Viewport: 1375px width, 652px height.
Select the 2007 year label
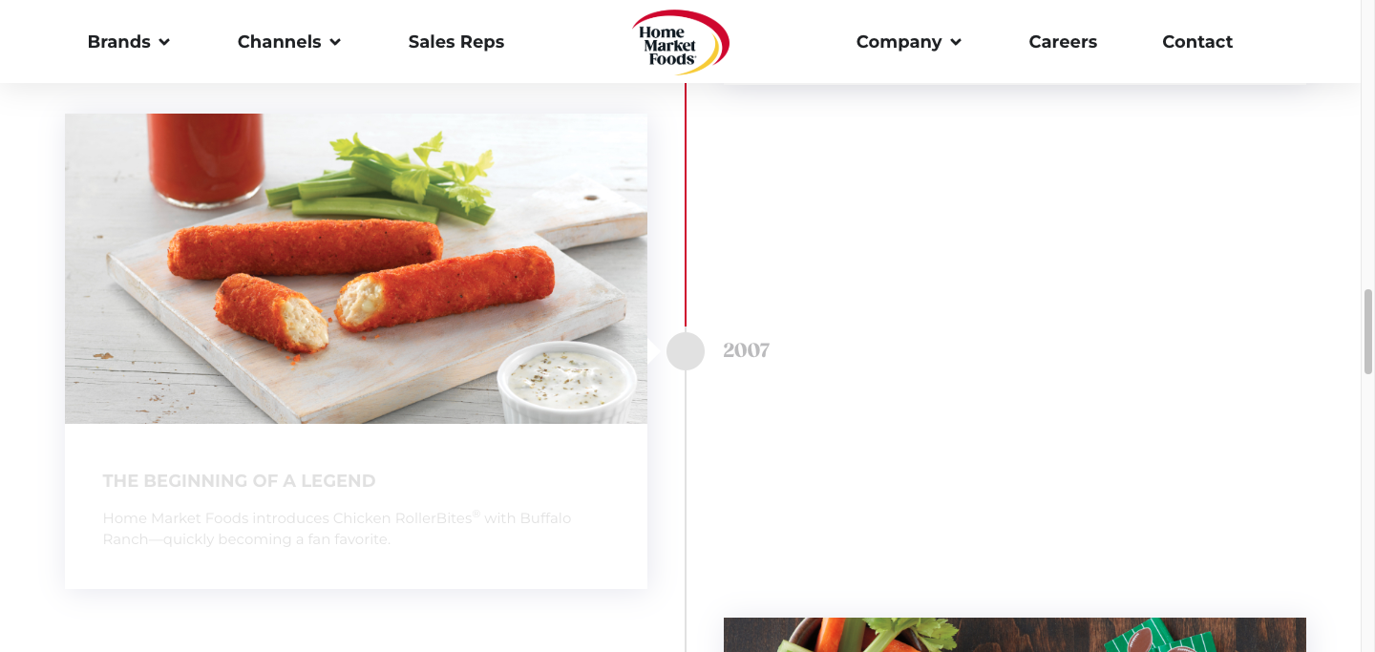[747, 350]
